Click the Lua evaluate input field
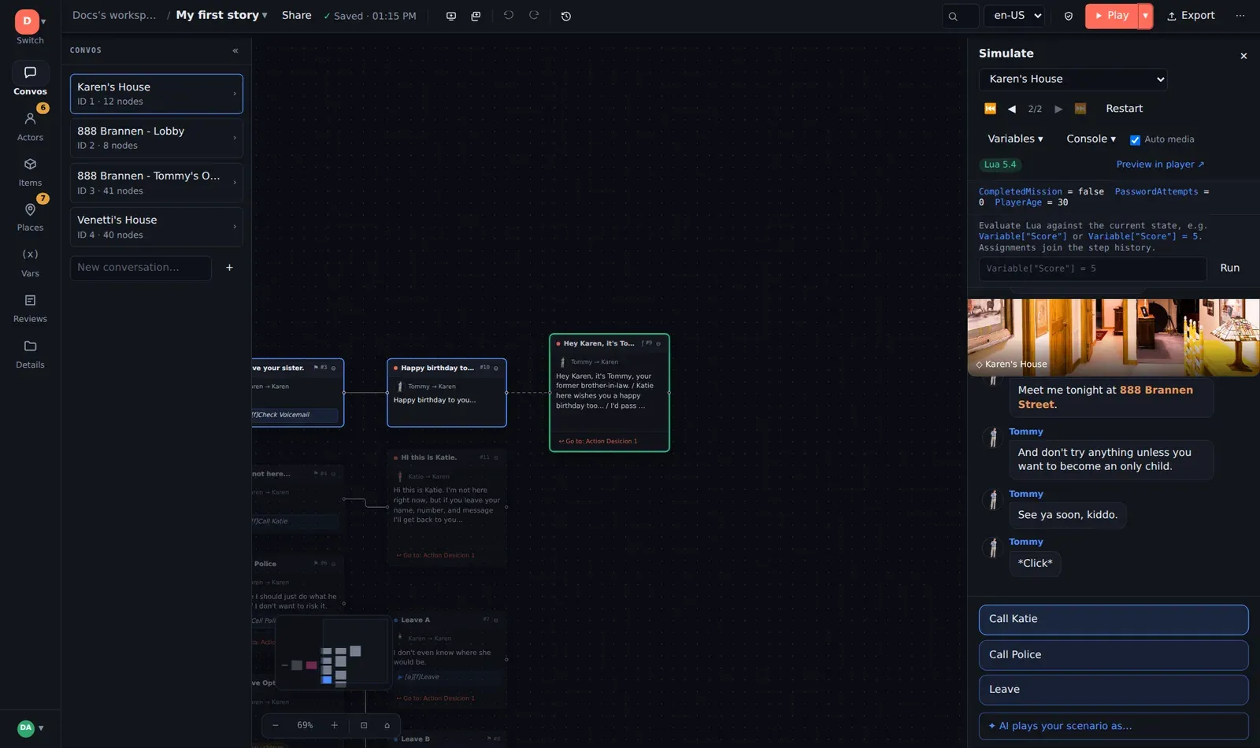This screenshot has height=748, width=1260. coord(1092,269)
